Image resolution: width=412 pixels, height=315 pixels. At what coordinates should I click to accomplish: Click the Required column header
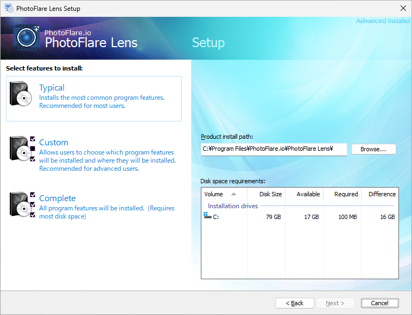point(343,194)
